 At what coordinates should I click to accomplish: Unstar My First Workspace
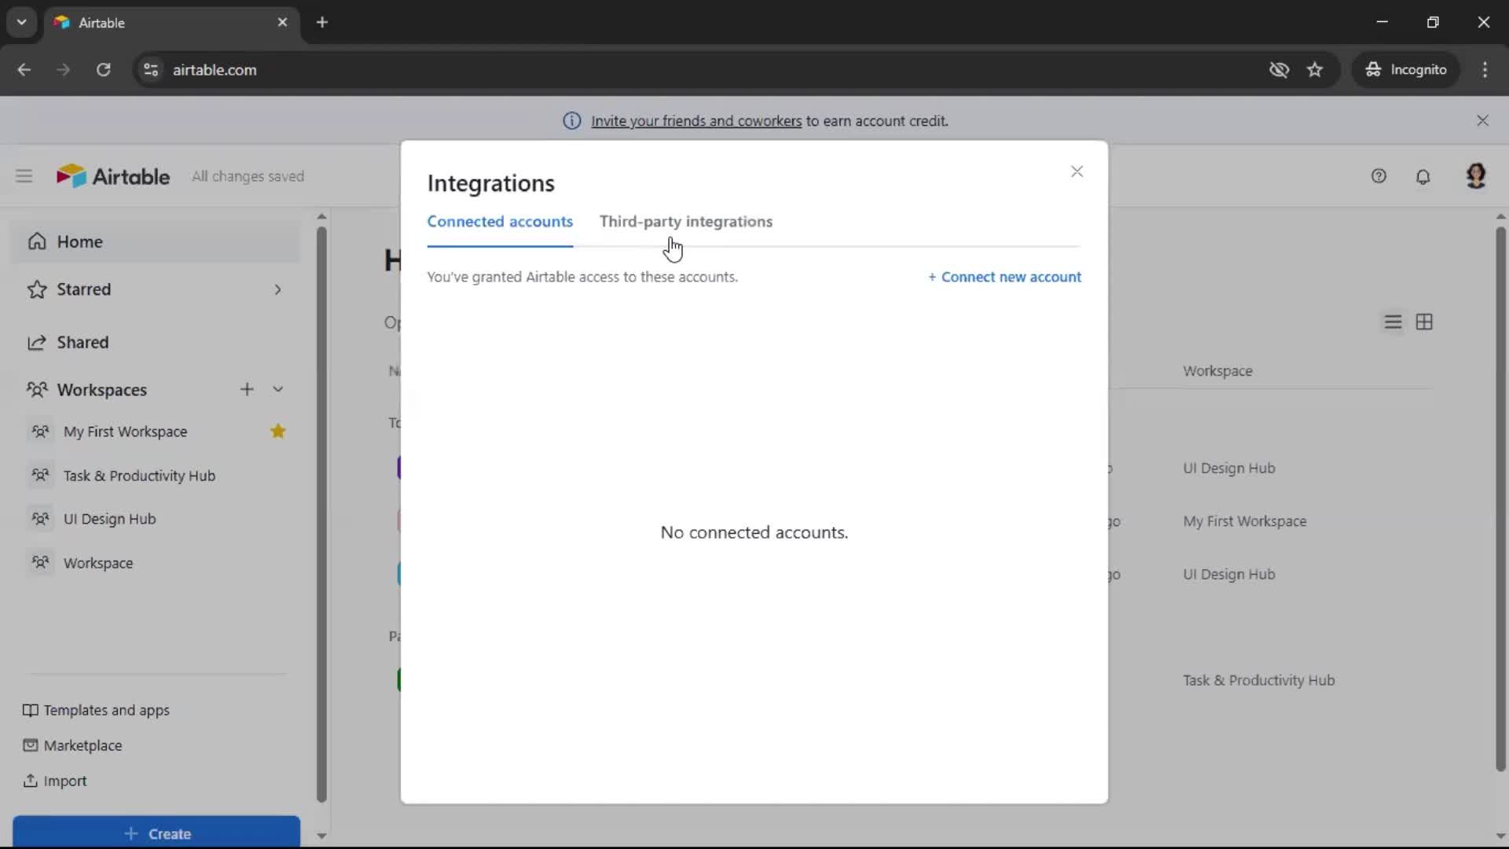click(277, 431)
